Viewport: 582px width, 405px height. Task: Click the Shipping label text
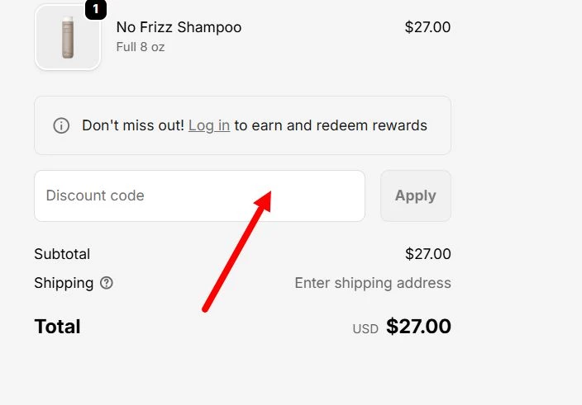pyautogui.click(x=64, y=283)
